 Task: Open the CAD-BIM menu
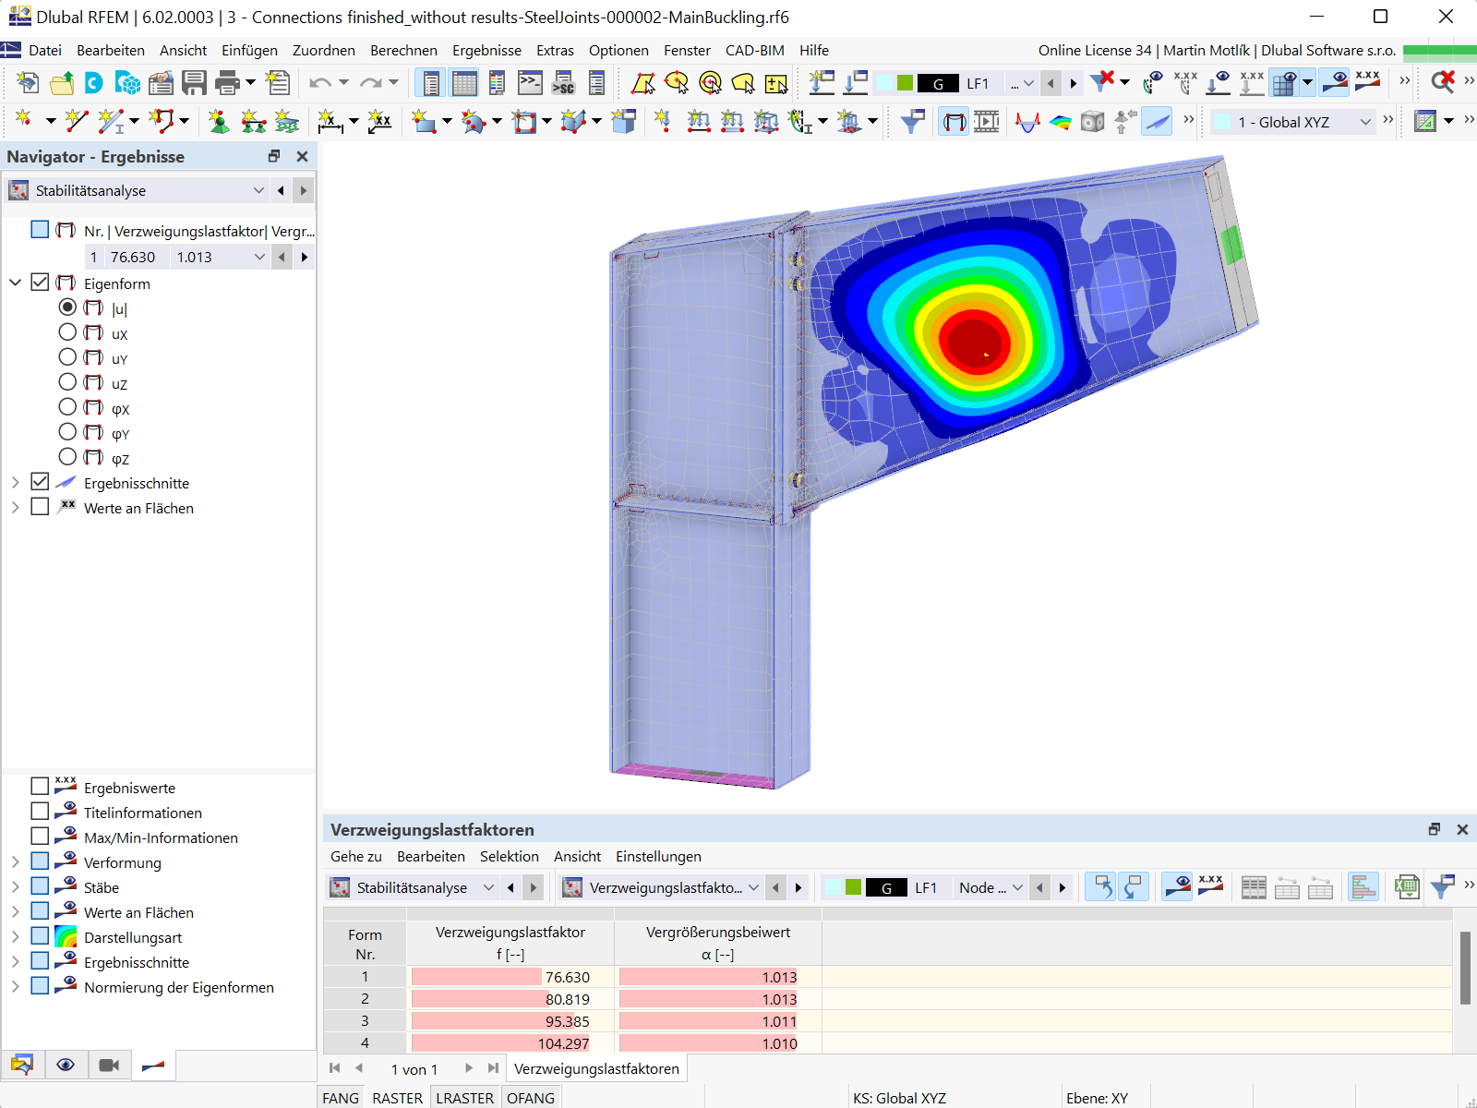[754, 50]
